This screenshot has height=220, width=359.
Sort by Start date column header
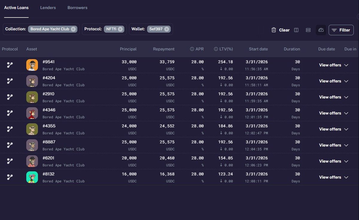tap(258, 49)
